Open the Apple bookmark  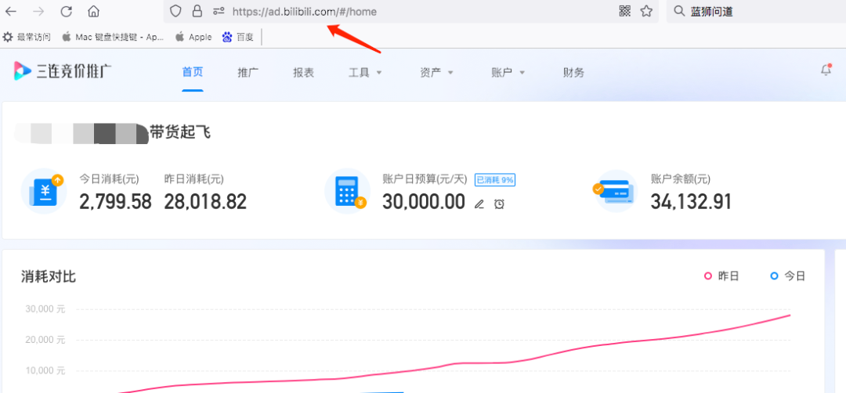click(x=193, y=37)
